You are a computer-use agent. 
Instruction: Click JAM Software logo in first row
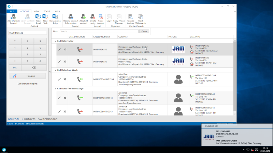pos(178,49)
